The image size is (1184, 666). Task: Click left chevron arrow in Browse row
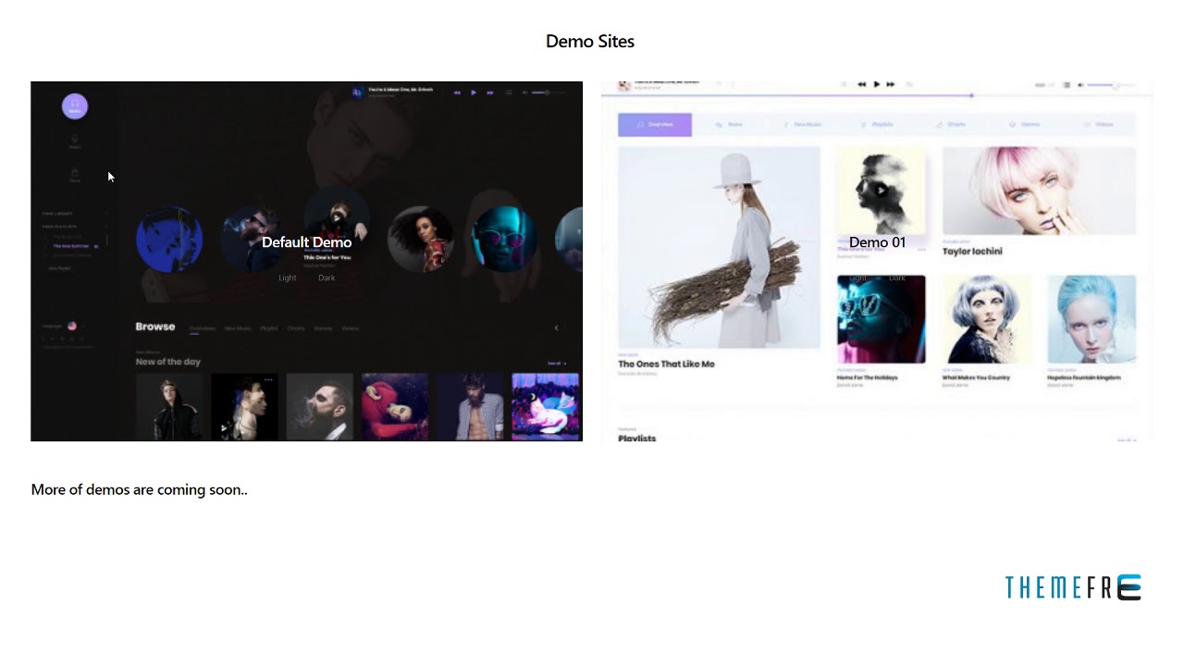(x=556, y=327)
